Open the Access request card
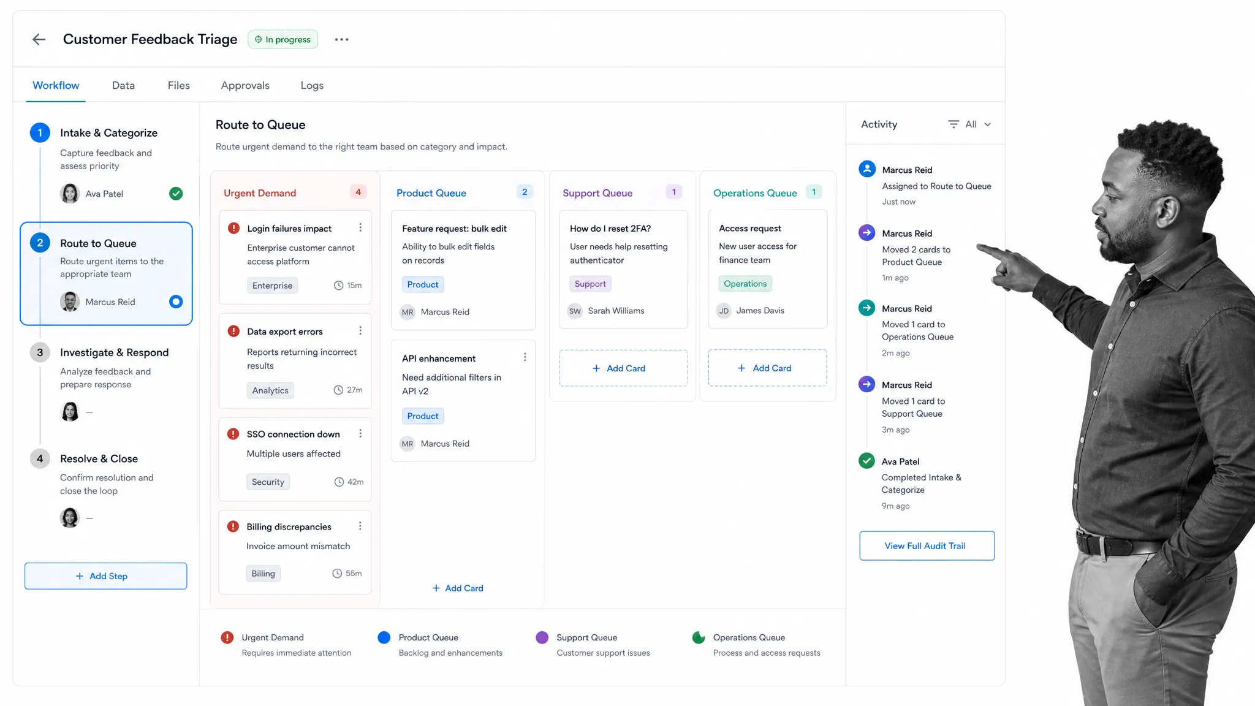Viewport: 1255px width, 706px height. tap(767, 269)
